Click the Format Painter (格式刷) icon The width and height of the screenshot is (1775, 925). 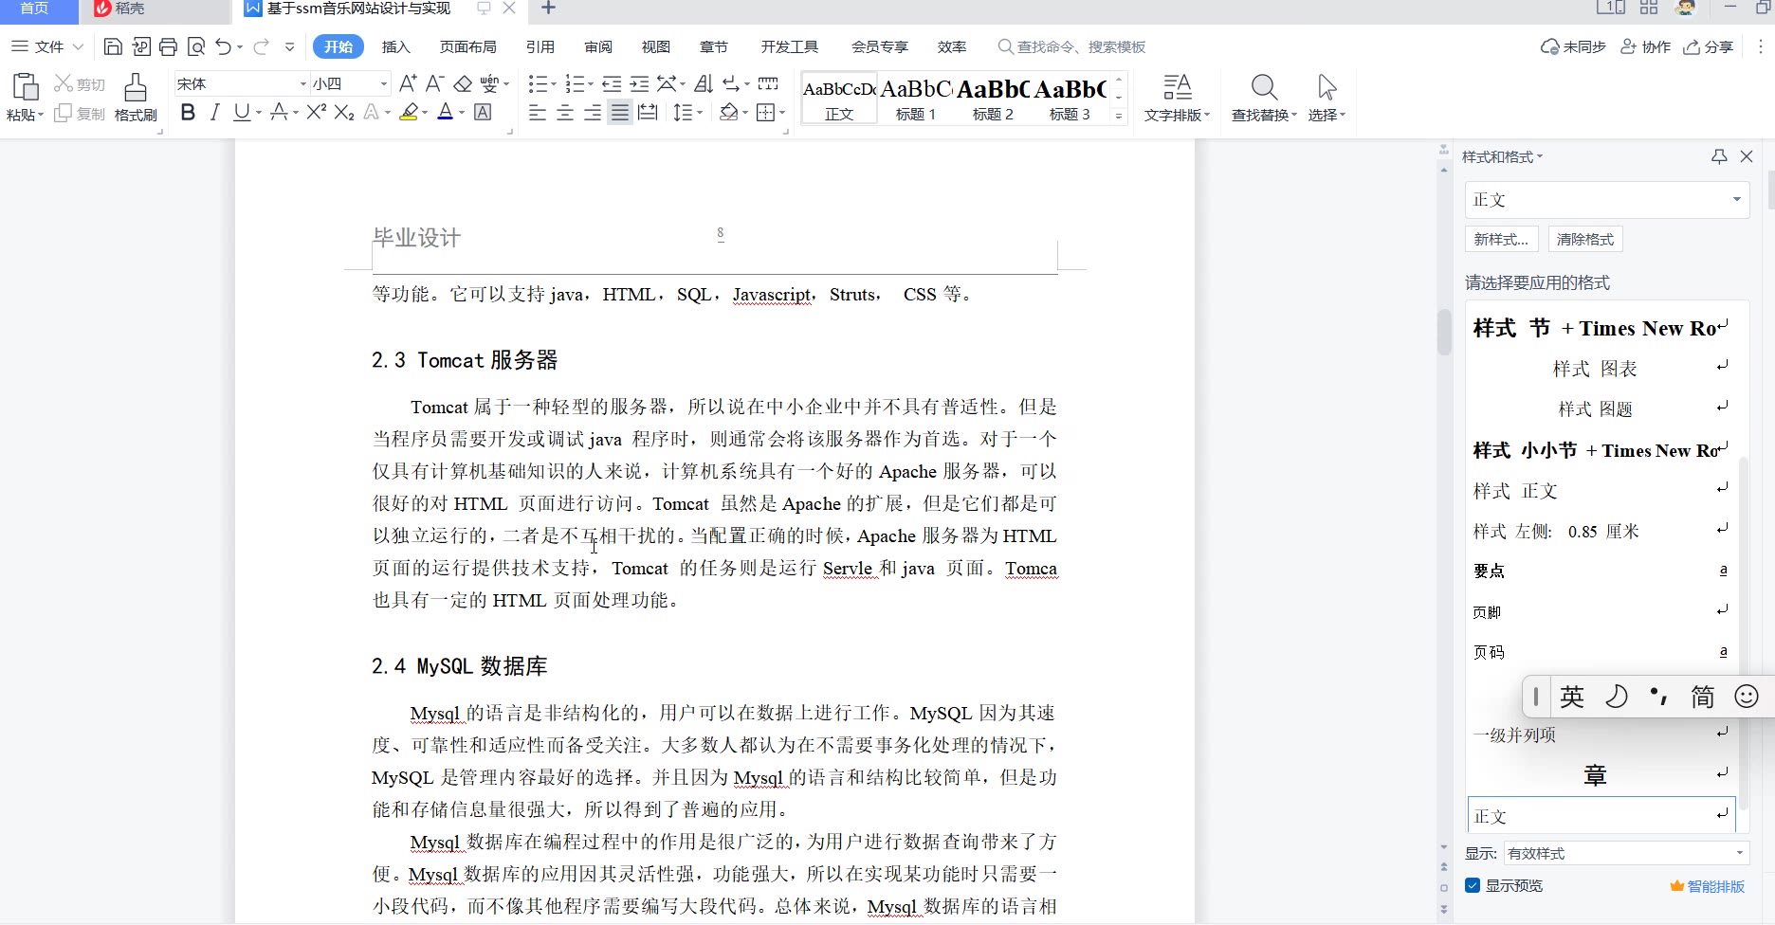coord(136,88)
